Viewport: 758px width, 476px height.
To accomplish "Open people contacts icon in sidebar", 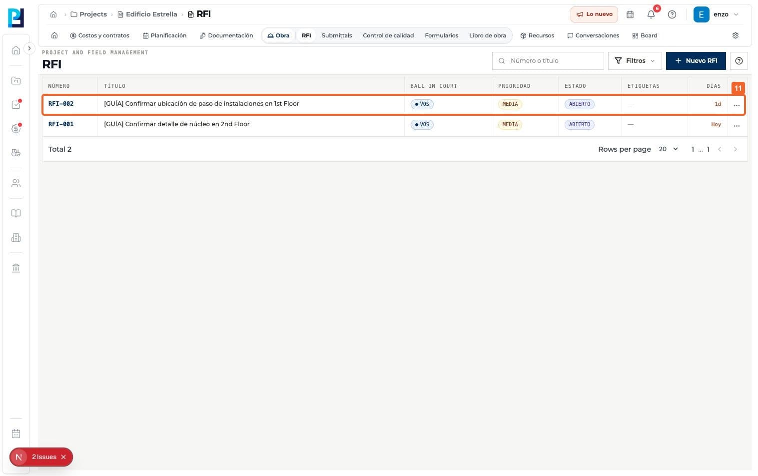I will tap(16, 183).
